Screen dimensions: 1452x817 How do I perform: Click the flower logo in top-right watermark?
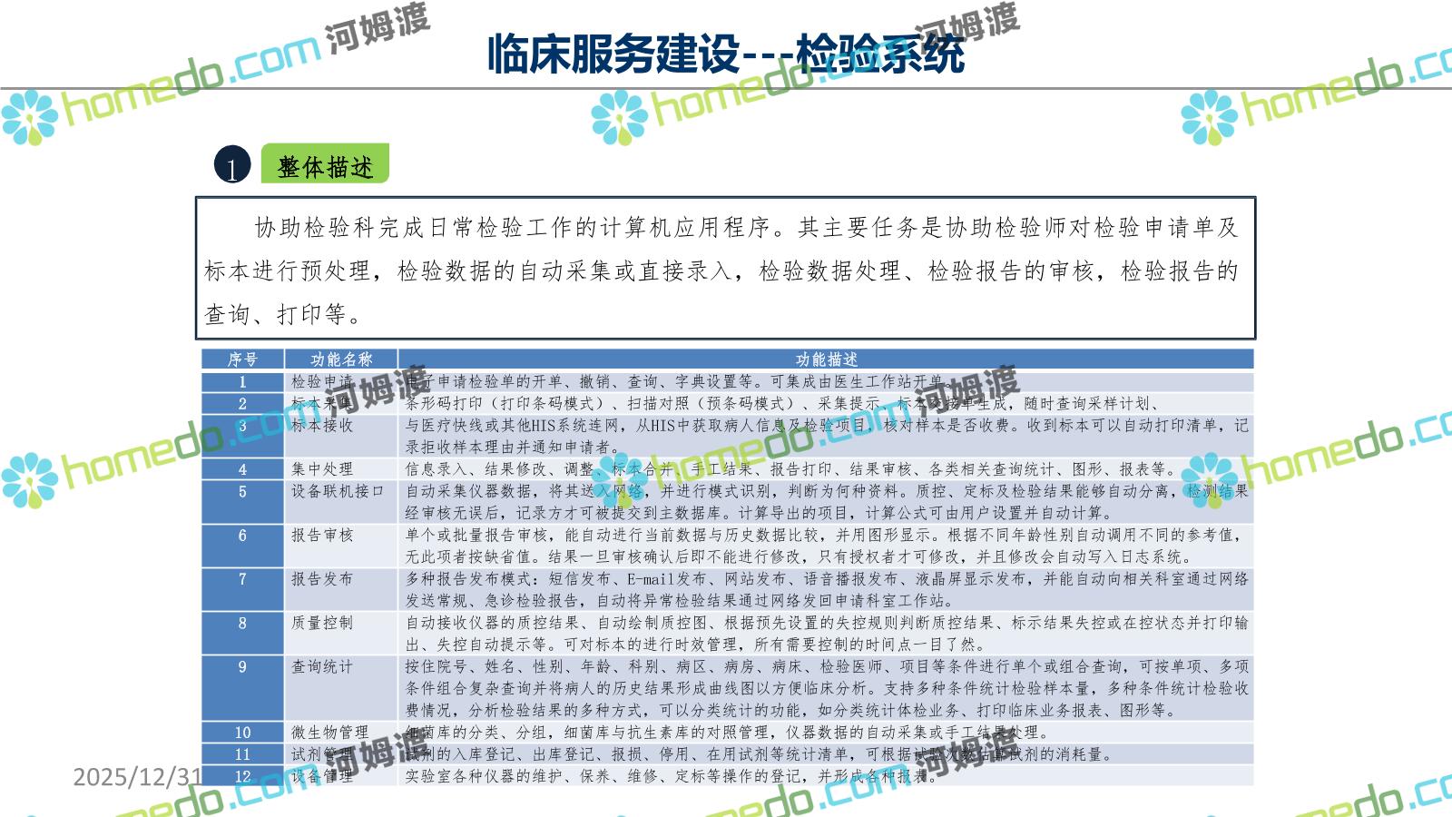click(x=1209, y=117)
